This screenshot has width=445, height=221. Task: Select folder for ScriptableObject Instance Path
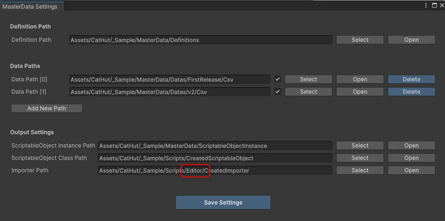click(x=360, y=146)
